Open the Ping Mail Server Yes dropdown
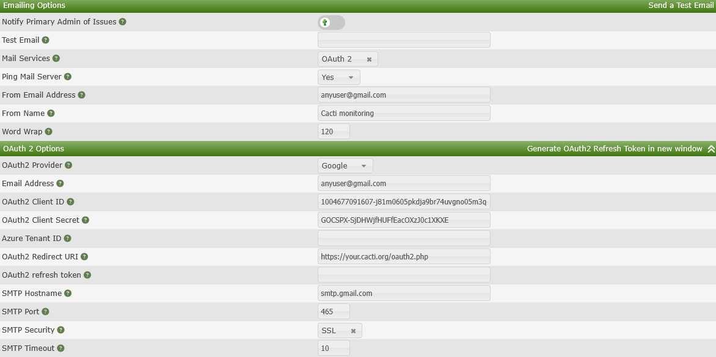 [x=339, y=77]
